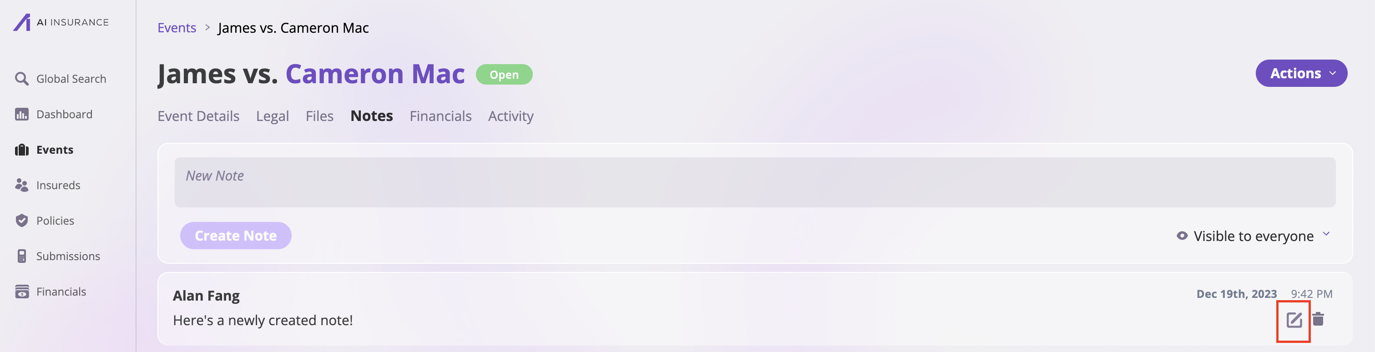The width and height of the screenshot is (1375, 352).
Task: Focus the New Note text field
Action: [x=754, y=182]
